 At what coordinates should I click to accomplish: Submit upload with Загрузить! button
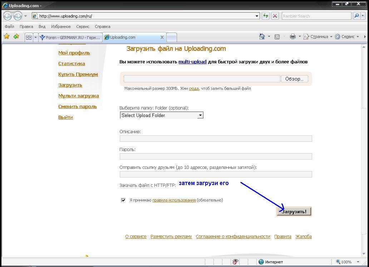pyautogui.click(x=294, y=212)
